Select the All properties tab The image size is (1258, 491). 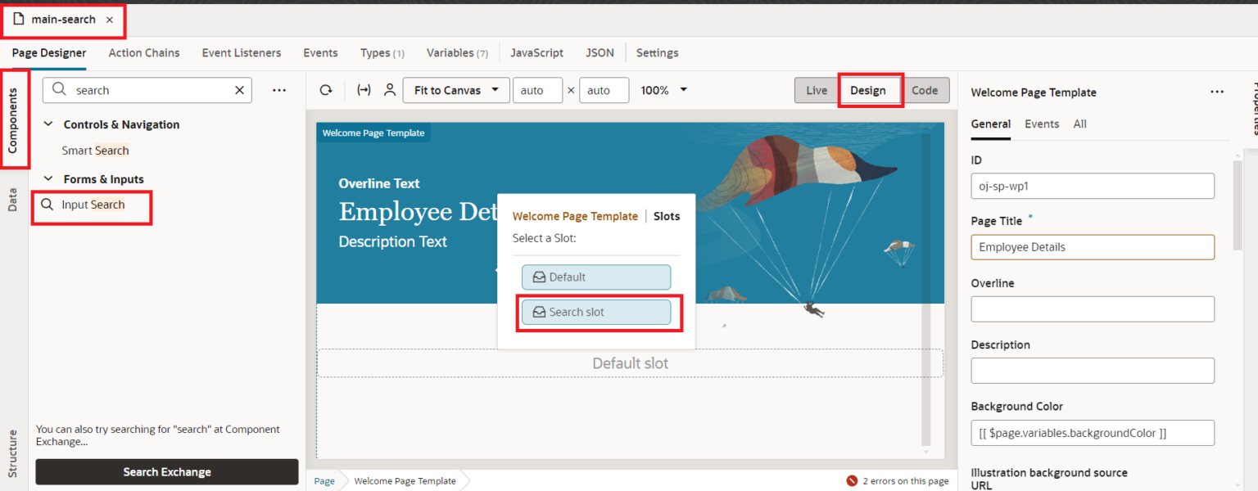coord(1079,124)
